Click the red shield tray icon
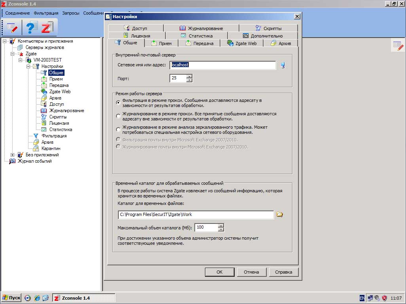Screen dimensions: 406x304 tap(385, 298)
